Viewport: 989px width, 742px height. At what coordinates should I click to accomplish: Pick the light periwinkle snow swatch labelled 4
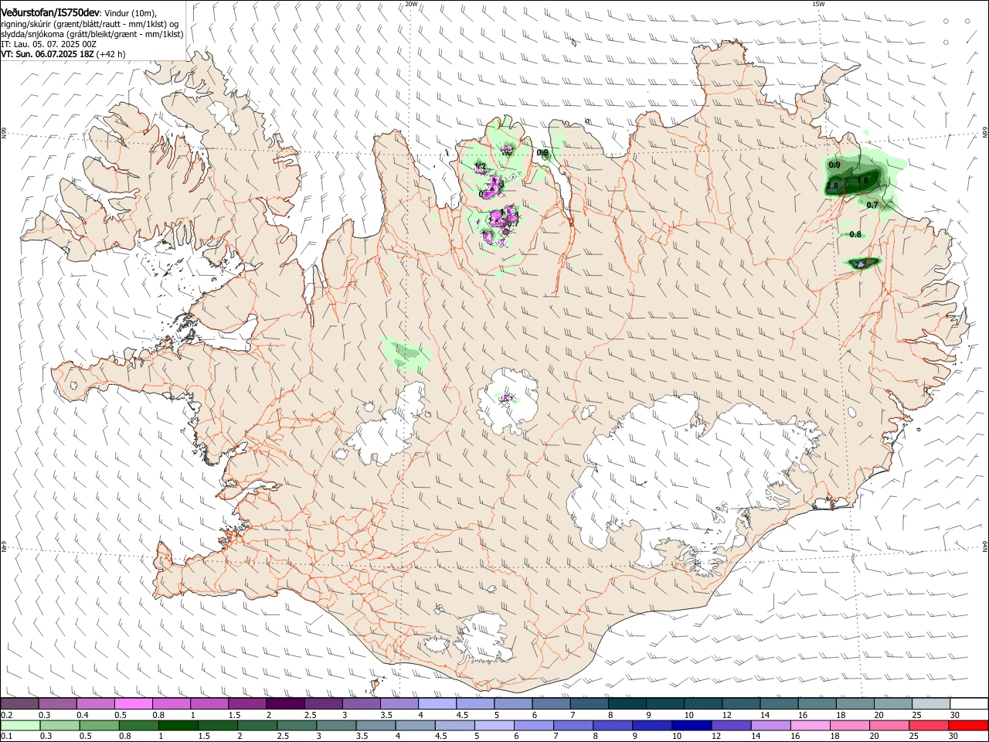(x=437, y=704)
